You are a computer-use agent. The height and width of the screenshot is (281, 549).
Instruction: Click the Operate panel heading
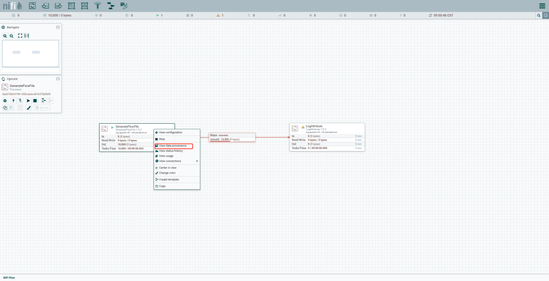pyautogui.click(x=12, y=79)
